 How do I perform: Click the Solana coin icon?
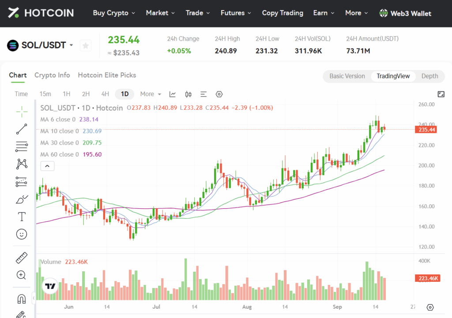click(x=13, y=45)
